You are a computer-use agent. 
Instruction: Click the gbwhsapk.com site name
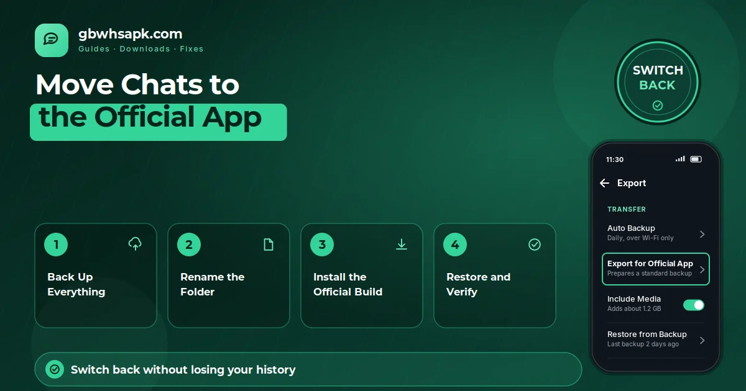tap(131, 34)
